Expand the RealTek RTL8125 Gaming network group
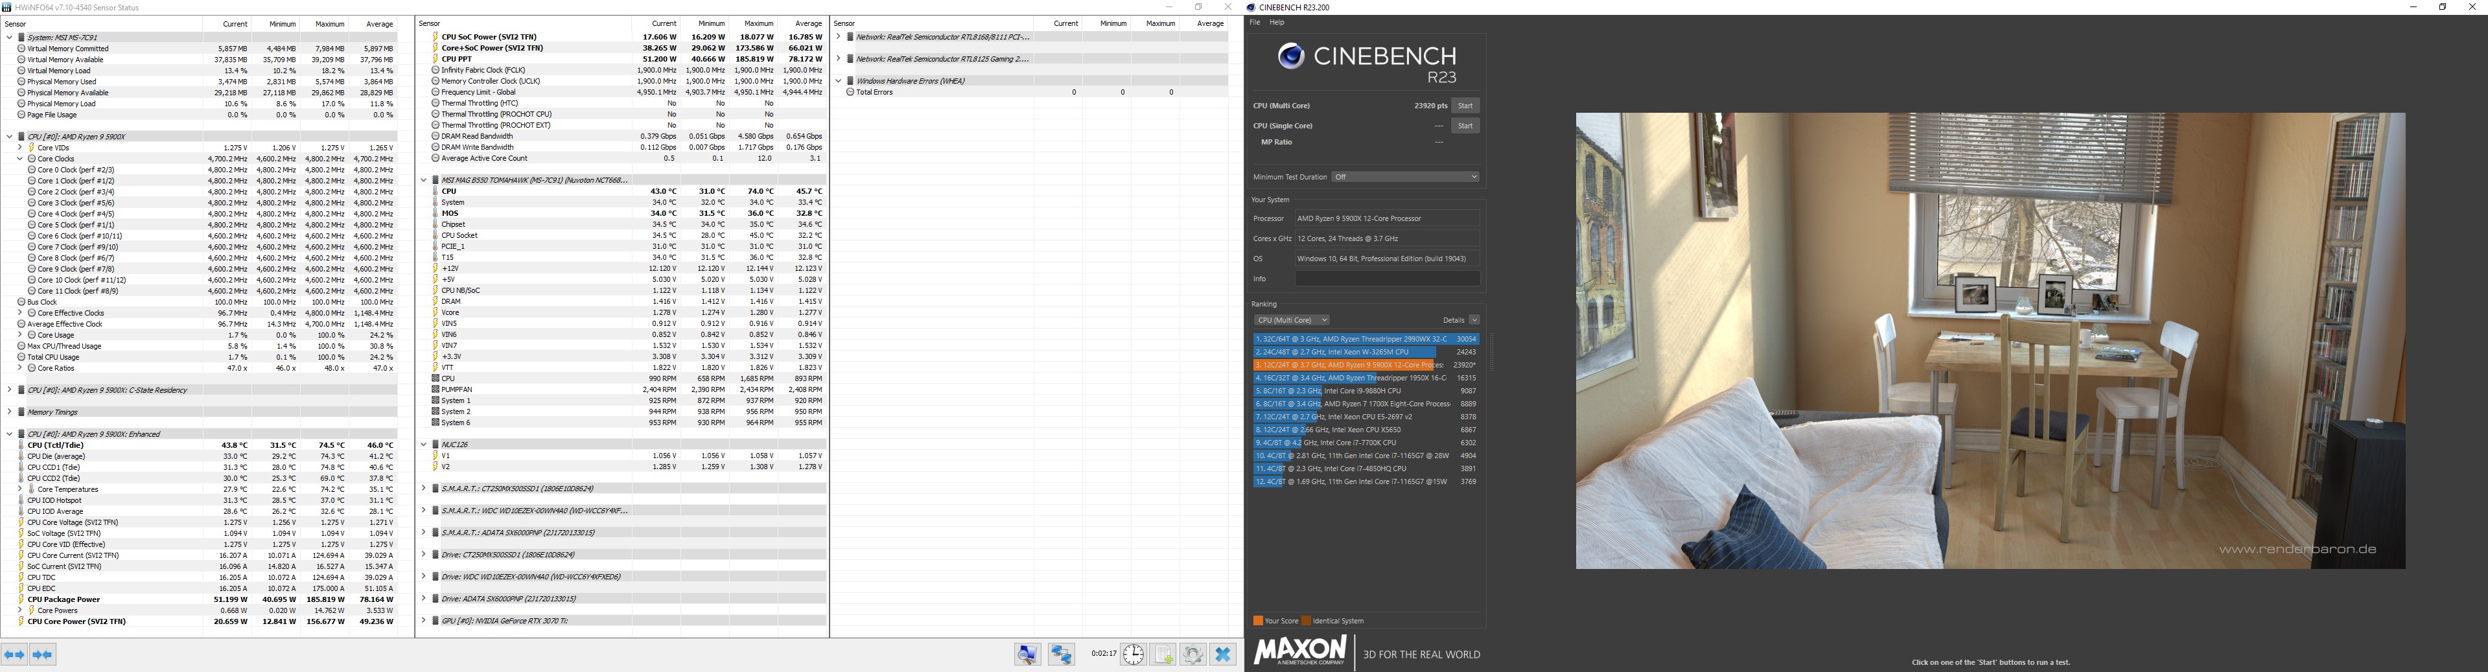 tap(839, 59)
